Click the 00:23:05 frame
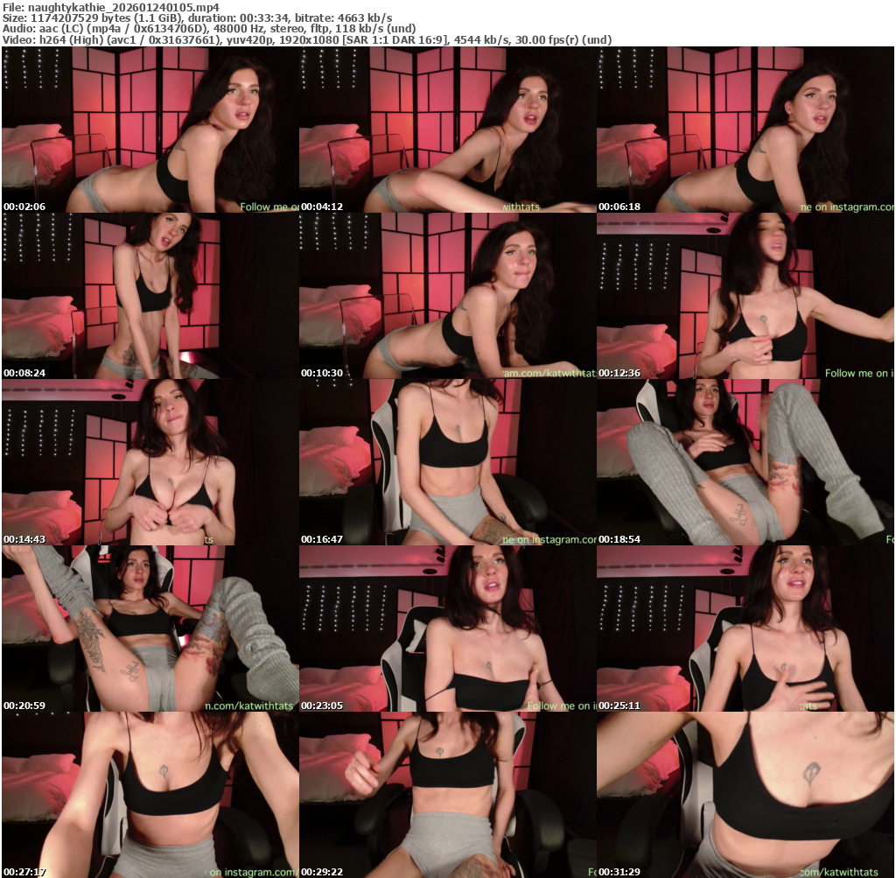This screenshot has height=878, width=896. click(447, 629)
